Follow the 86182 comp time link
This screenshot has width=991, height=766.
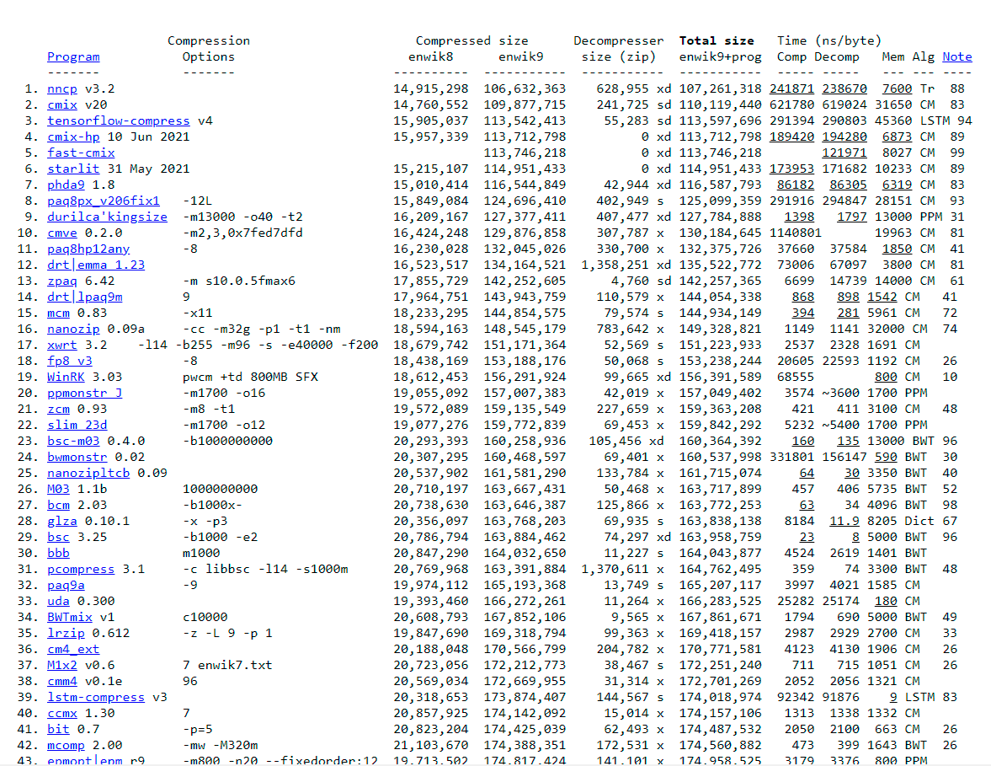[795, 185]
